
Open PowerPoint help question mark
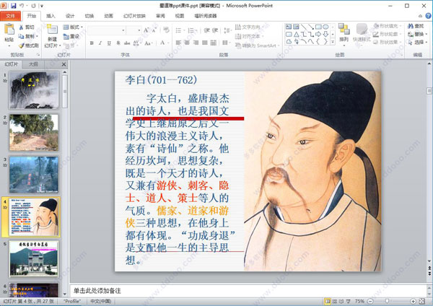pos(429,16)
